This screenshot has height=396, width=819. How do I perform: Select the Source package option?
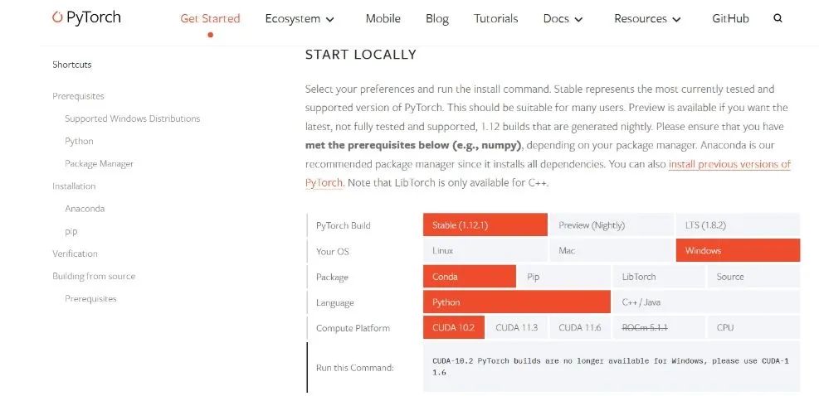(x=753, y=277)
